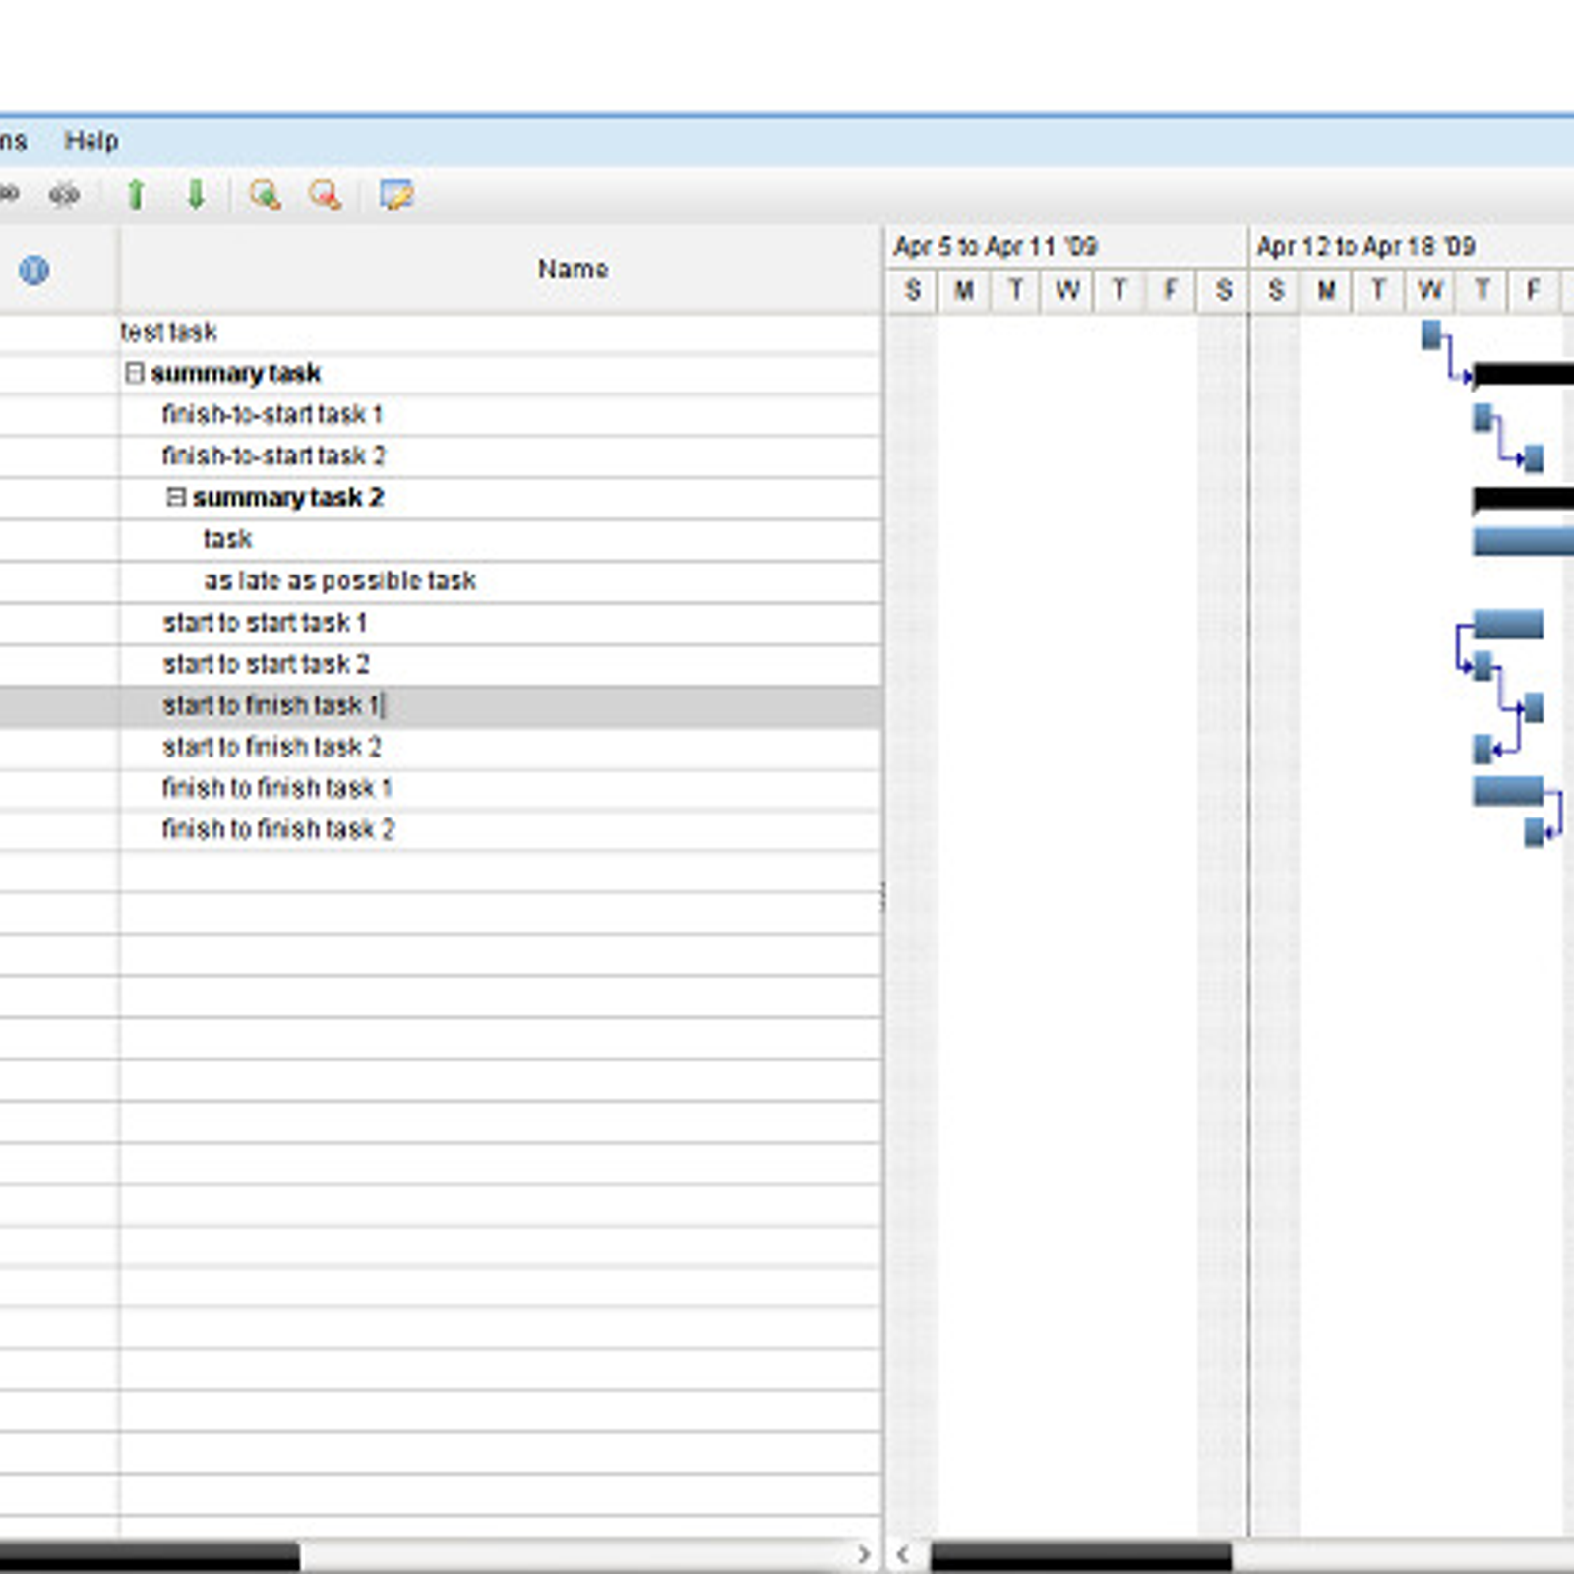
Task: Click the 'start to finish task 1' name field
Action: point(500,705)
